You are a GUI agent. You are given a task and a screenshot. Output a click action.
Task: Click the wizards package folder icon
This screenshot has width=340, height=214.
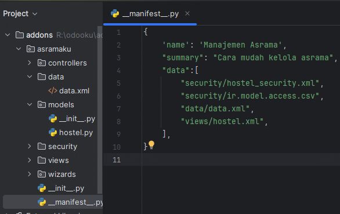[42, 174]
